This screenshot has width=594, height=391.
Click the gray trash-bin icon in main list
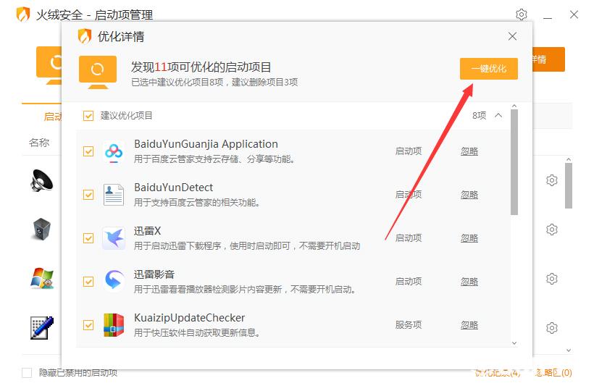point(41,230)
